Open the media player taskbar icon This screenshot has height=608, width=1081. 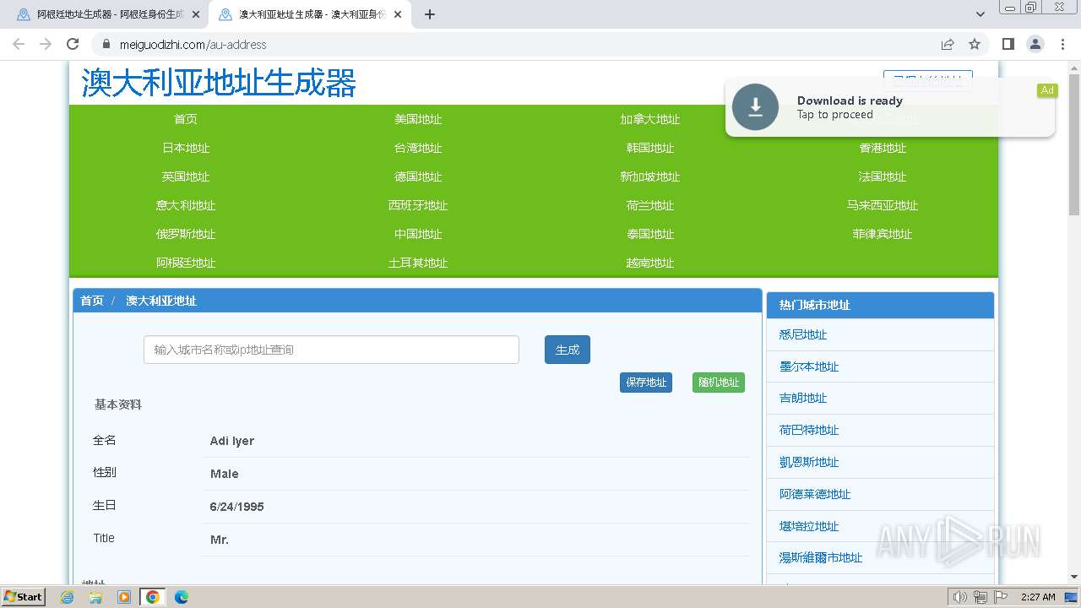tap(124, 597)
